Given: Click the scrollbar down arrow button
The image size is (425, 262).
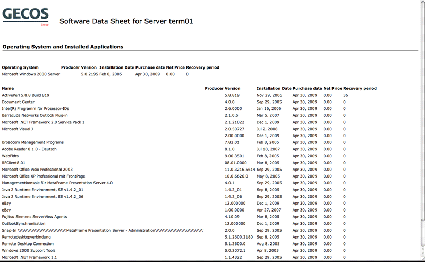Looking at the screenshot, I should (423, 253).
